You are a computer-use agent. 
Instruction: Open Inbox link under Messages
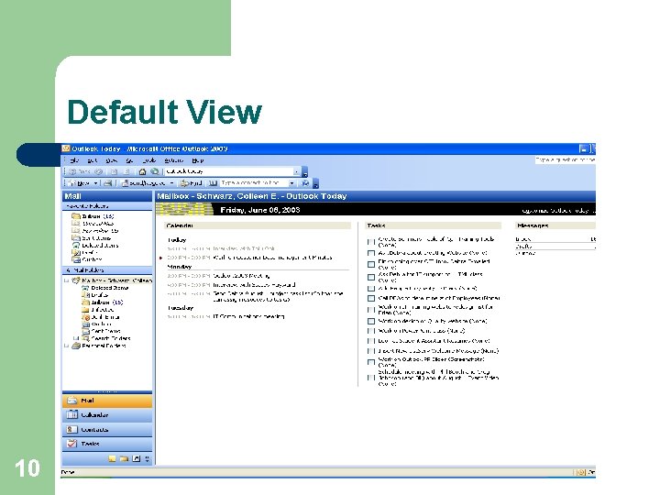522,238
